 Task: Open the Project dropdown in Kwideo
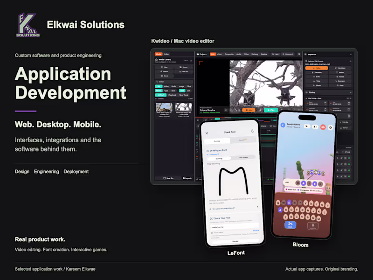point(202,54)
